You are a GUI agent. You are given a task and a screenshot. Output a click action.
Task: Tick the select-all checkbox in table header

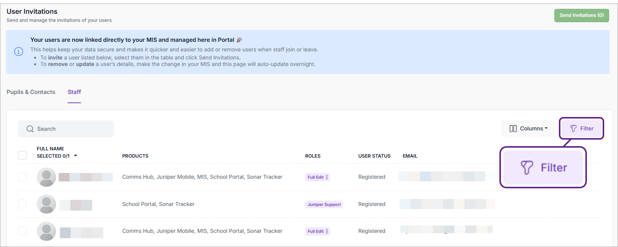[x=23, y=155]
